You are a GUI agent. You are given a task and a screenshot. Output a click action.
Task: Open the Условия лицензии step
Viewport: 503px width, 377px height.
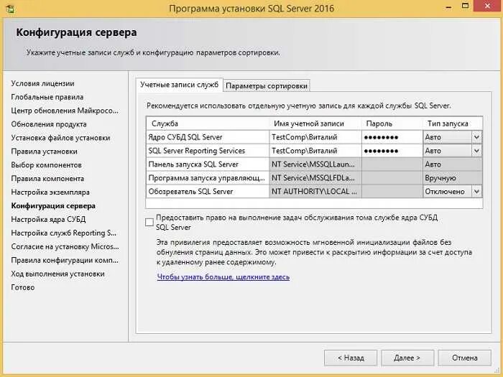(42, 83)
